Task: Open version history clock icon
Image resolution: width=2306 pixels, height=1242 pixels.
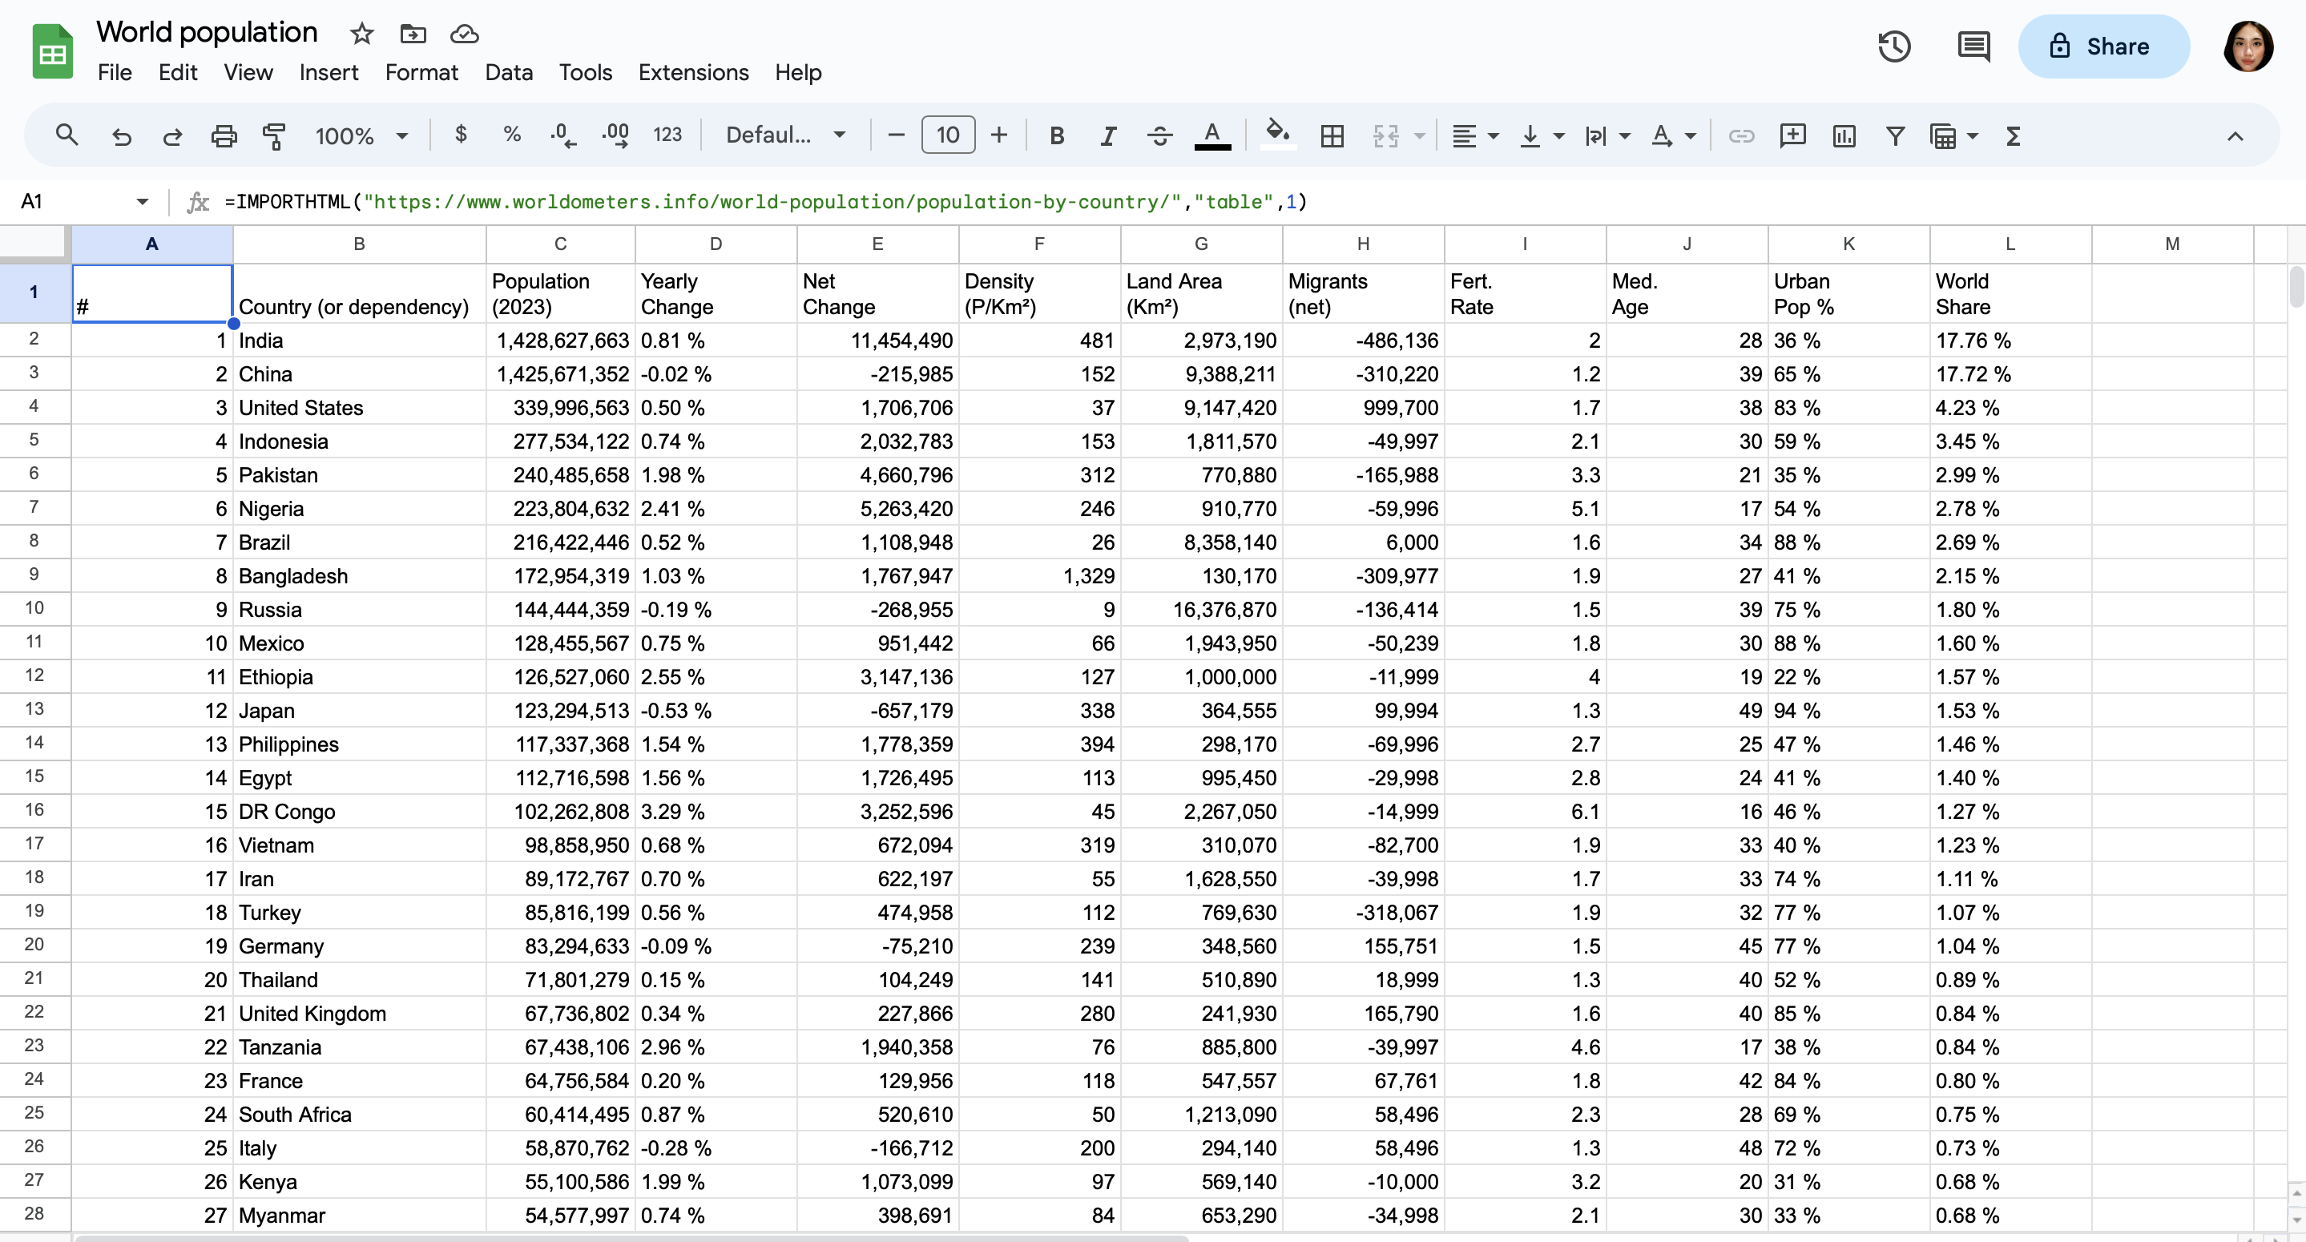Action: click(1894, 46)
